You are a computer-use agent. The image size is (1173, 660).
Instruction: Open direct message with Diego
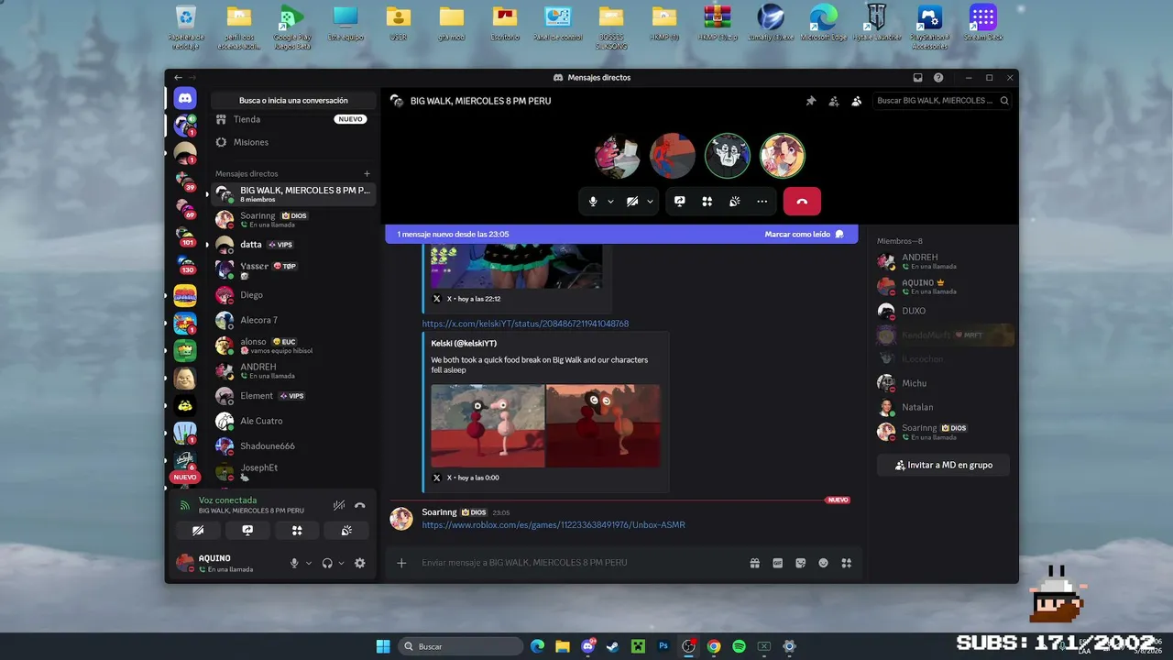[293, 295]
